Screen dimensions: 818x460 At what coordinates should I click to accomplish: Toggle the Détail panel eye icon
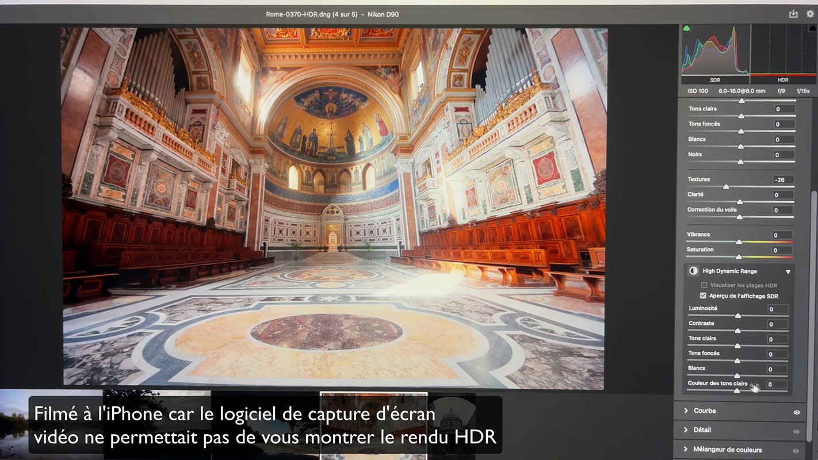click(797, 431)
